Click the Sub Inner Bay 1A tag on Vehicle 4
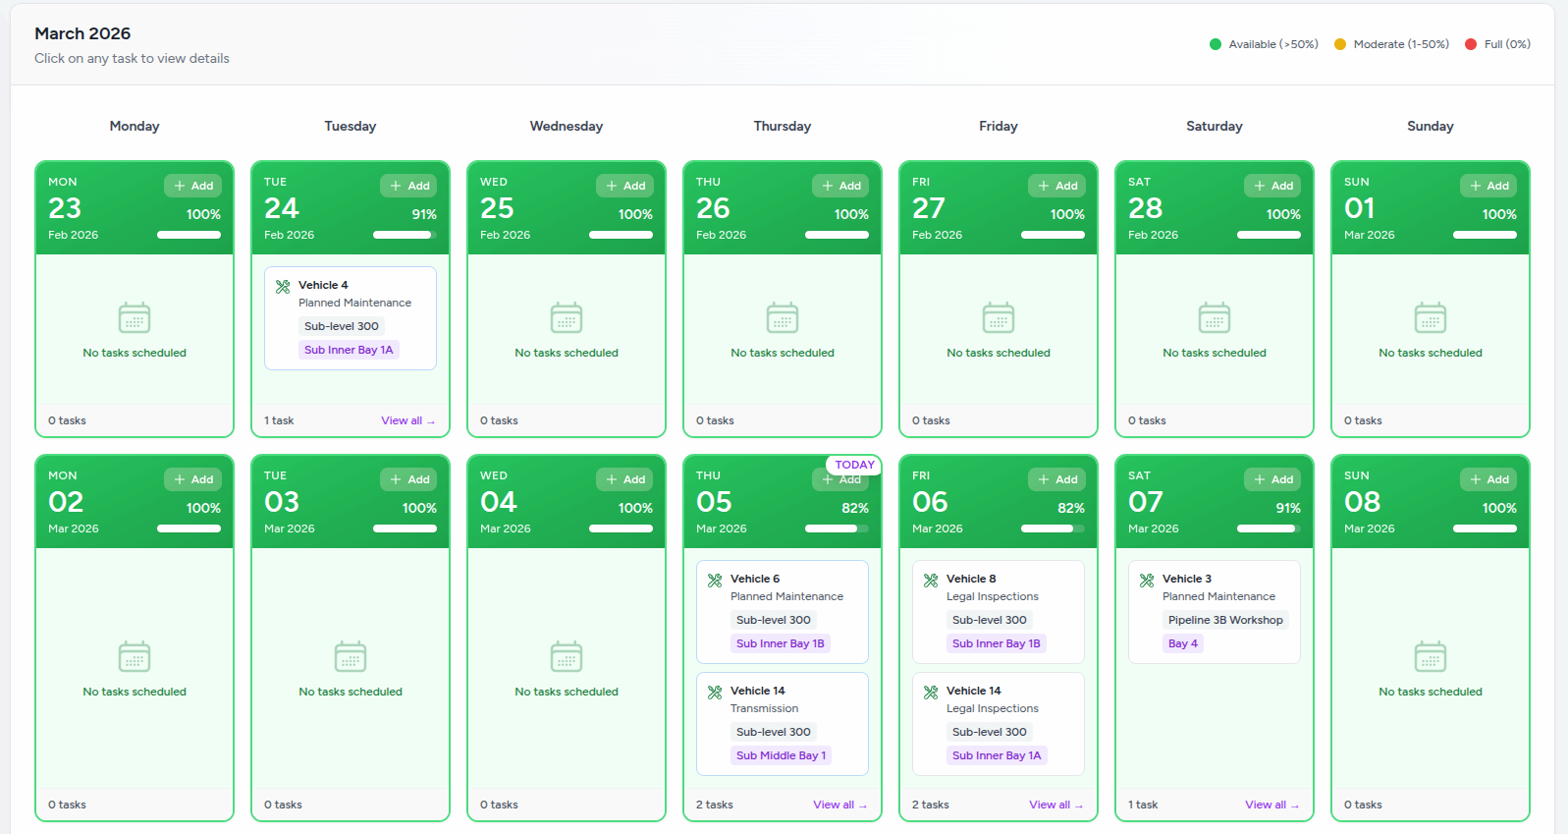 (349, 350)
